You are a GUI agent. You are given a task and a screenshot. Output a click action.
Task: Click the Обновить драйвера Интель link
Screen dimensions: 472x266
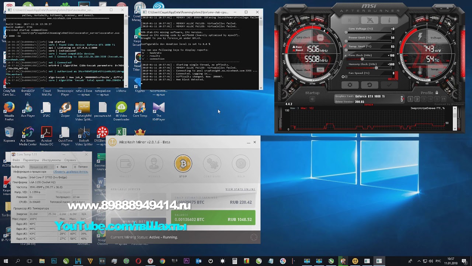[x=70, y=172]
